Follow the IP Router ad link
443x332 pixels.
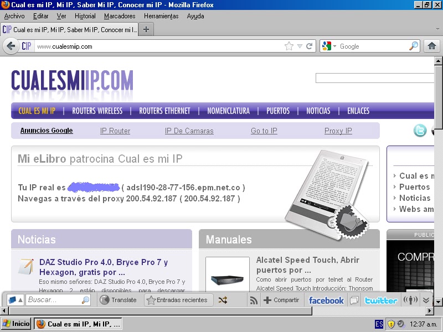[x=115, y=131]
